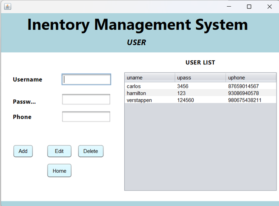
Task: Click the Phone label
Action: [22, 117]
